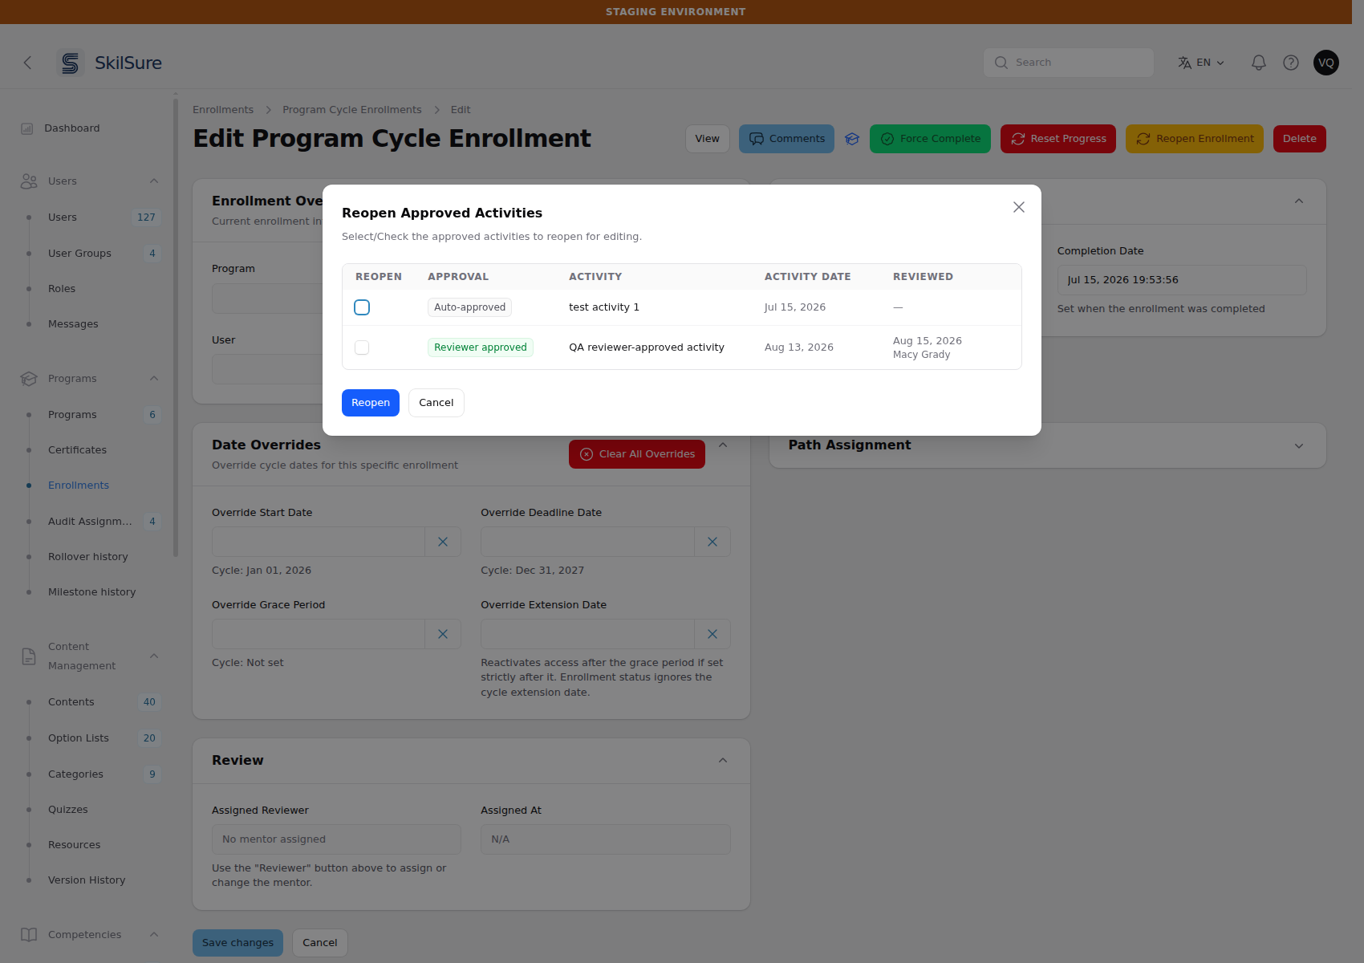Open the EN language dropdown
1364x963 pixels.
(1201, 63)
